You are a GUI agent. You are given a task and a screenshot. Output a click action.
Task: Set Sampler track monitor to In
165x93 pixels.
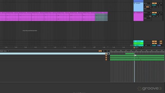[145, 7]
